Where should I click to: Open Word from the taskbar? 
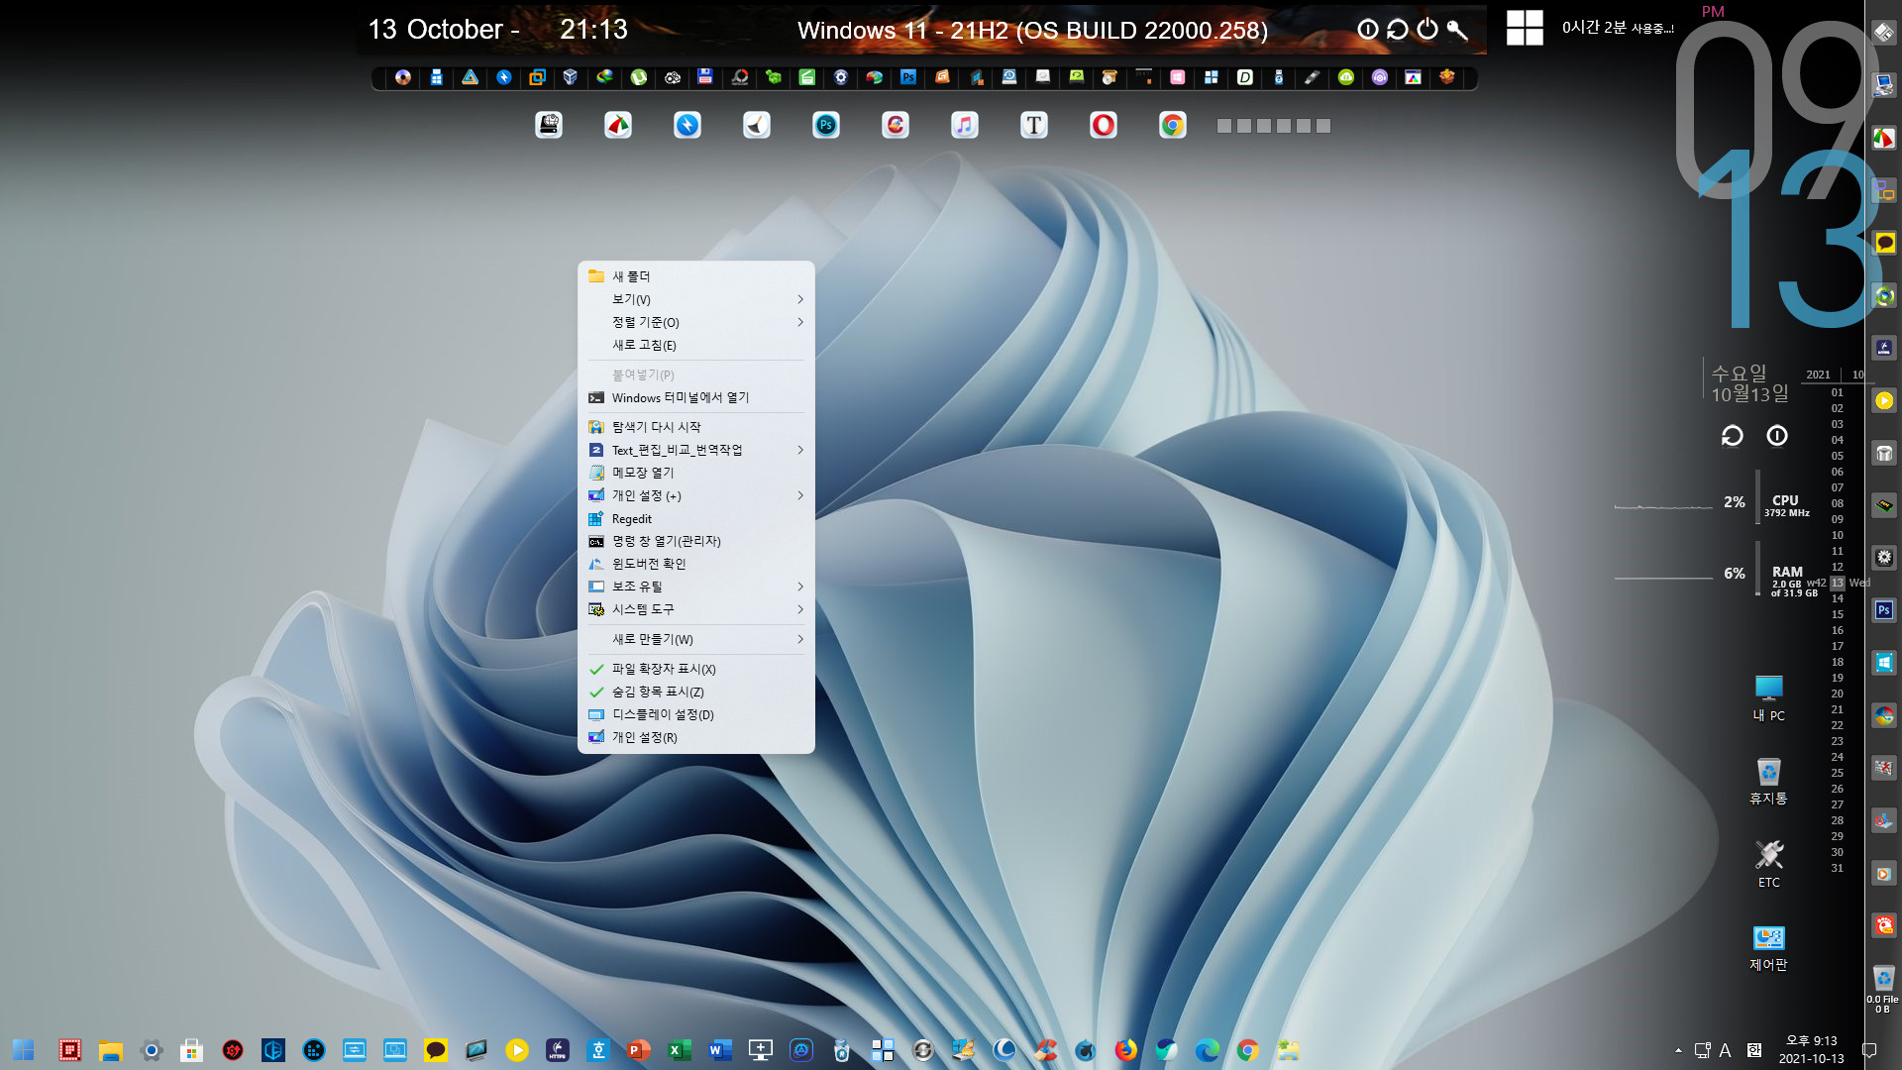tap(719, 1050)
